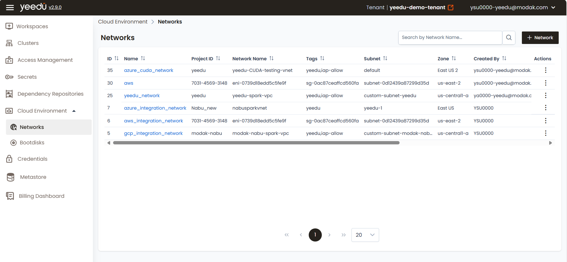Go to Clusters in the sidebar
567x262 pixels.
click(x=28, y=43)
